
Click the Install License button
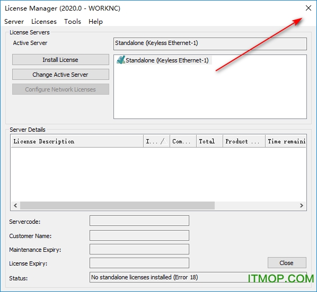point(60,60)
